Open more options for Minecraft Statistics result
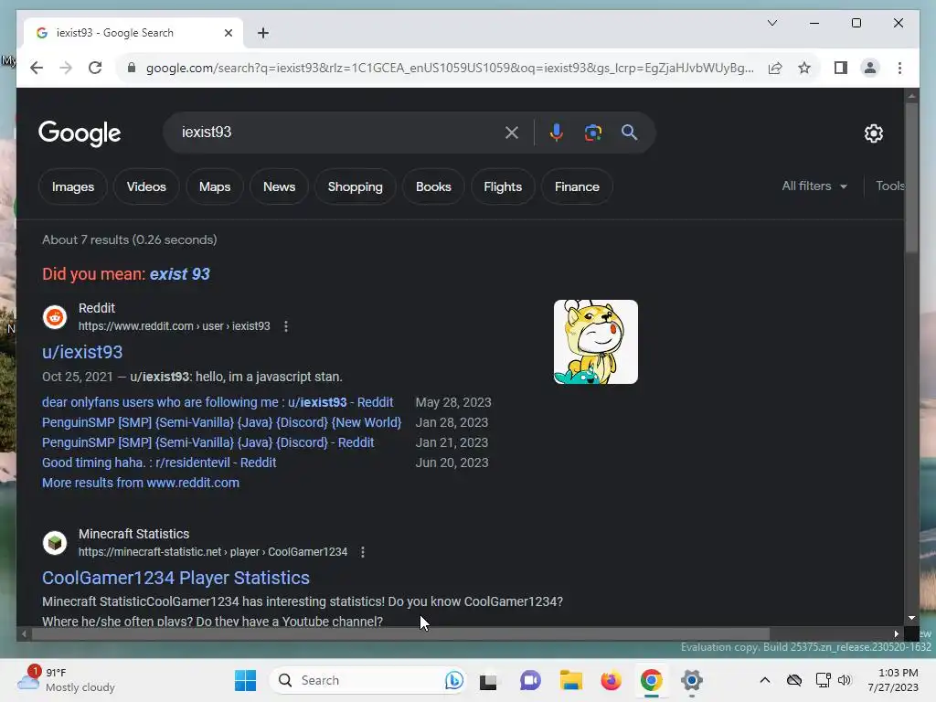The image size is (936, 702). pyautogui.click(x=362, y=552)
